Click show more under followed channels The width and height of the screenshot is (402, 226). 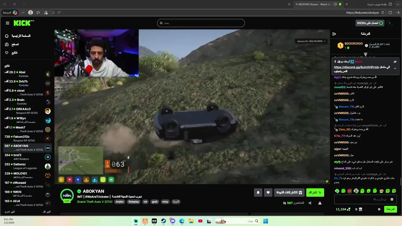9,212
